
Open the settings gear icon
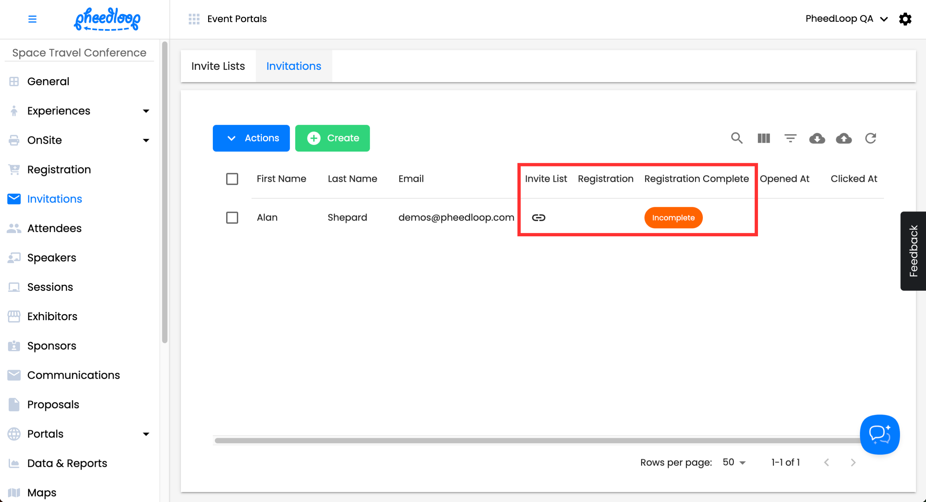pos(905,19)
